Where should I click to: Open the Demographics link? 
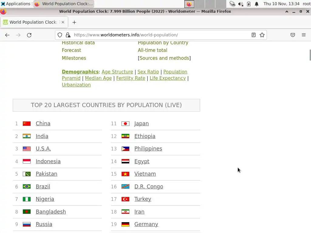[80, 72]
